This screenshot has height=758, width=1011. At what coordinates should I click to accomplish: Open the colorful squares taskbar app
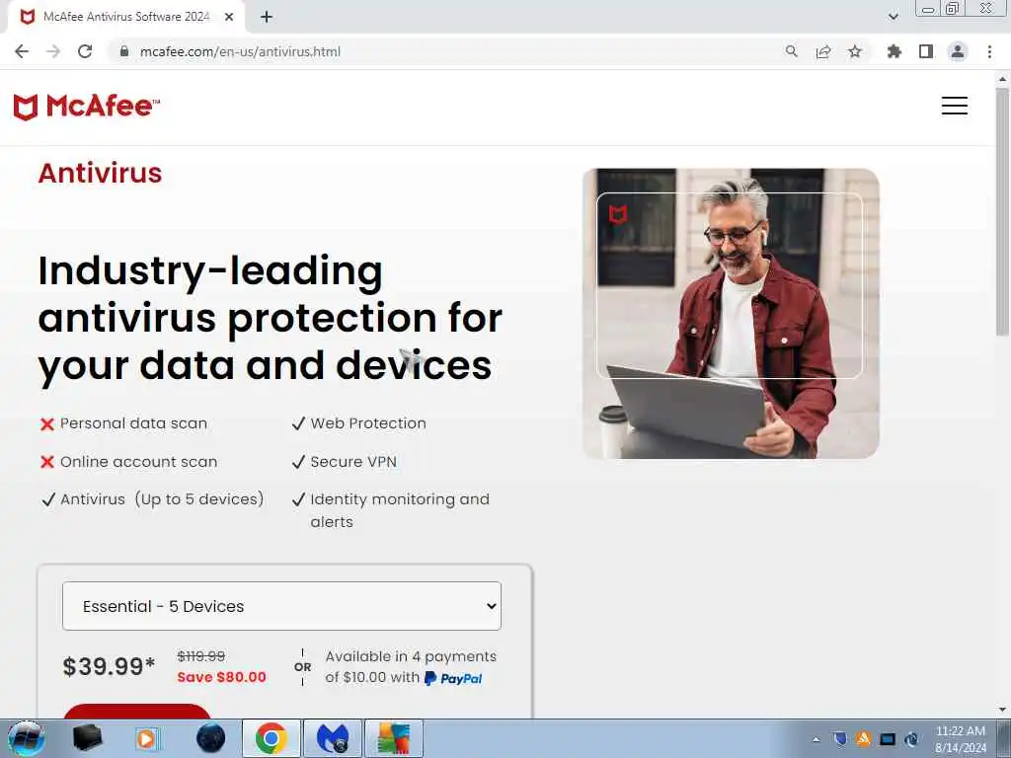[x=394, y=738]
